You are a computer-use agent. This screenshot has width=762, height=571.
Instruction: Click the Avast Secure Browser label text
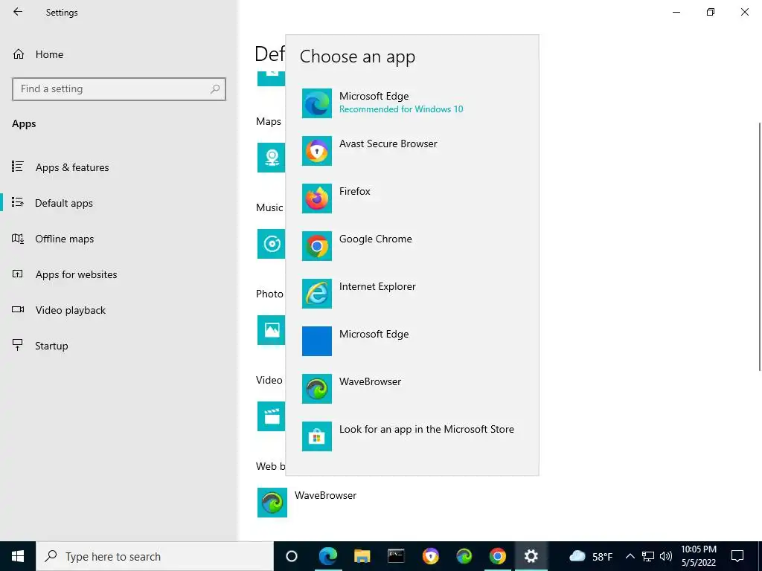pos(388,143)
